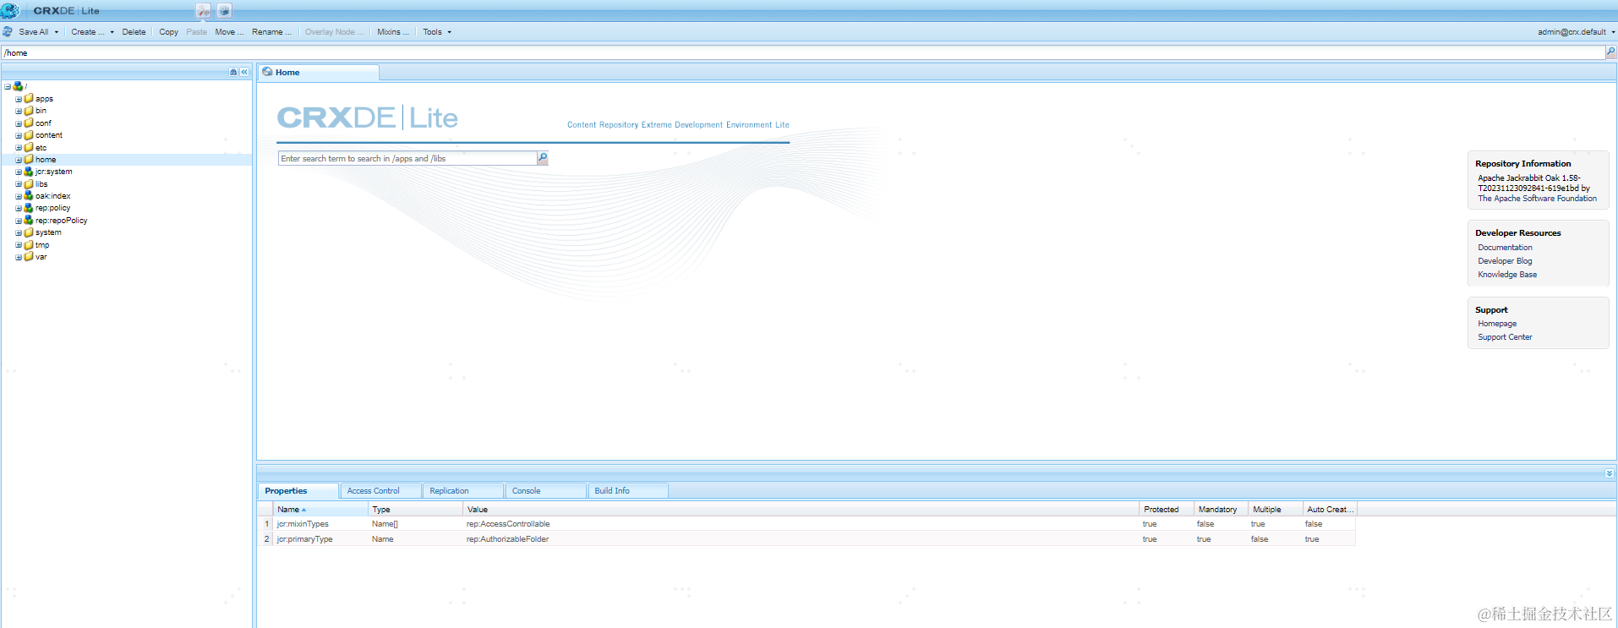Click the var folder icon

click(29, 257)
